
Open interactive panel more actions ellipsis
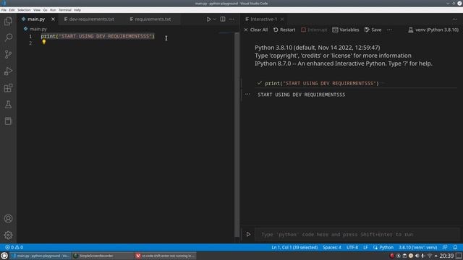tap(455, 19)
